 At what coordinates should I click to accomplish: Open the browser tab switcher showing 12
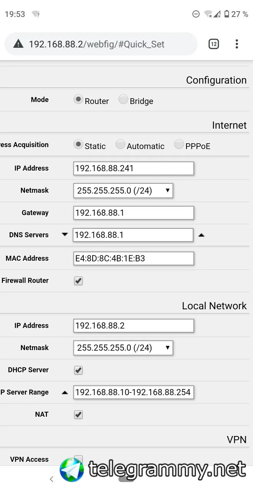[214, 44]
